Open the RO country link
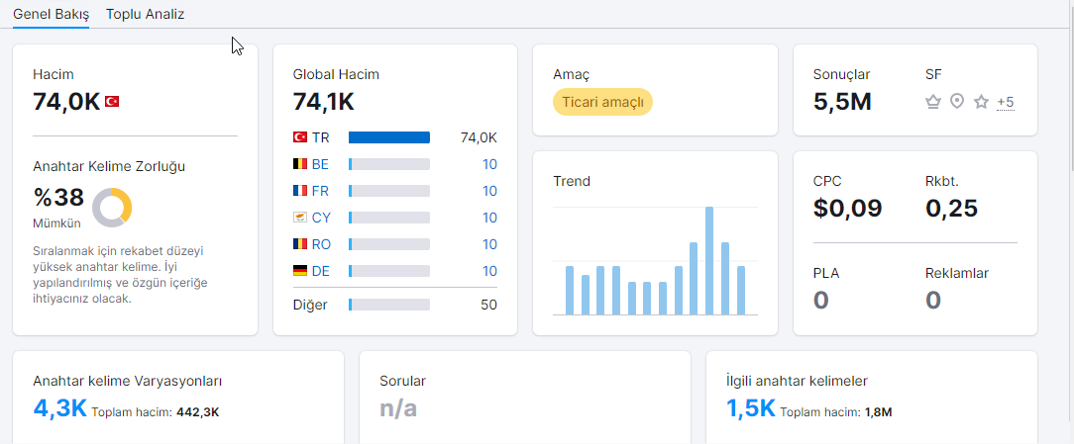 tap(321, 244)
